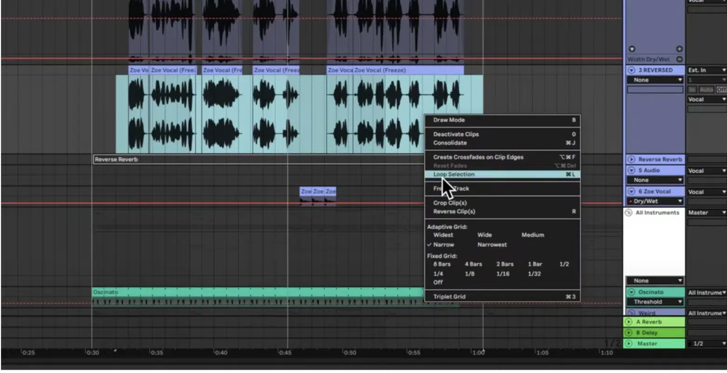
Task: Open None device chooser on 5 Audio
Action: (655, 180)
